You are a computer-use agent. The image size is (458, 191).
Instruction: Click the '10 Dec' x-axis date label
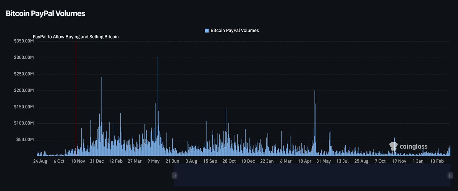click(248, 161)
